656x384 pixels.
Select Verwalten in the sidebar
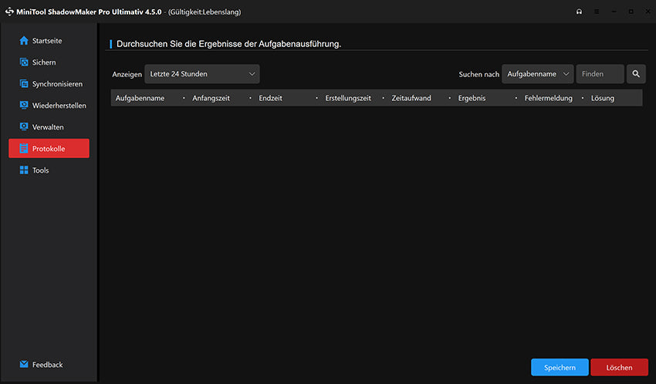point(48,126)
